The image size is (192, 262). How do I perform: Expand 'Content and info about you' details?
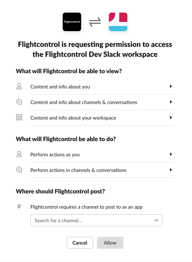coord(171,86)
